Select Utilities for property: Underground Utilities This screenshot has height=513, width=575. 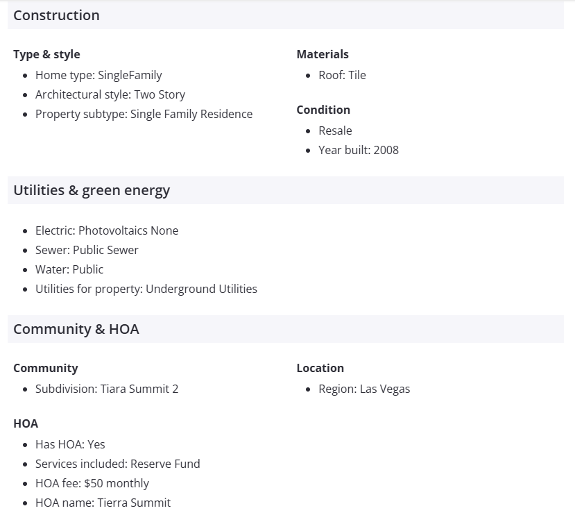coord(146,289)
